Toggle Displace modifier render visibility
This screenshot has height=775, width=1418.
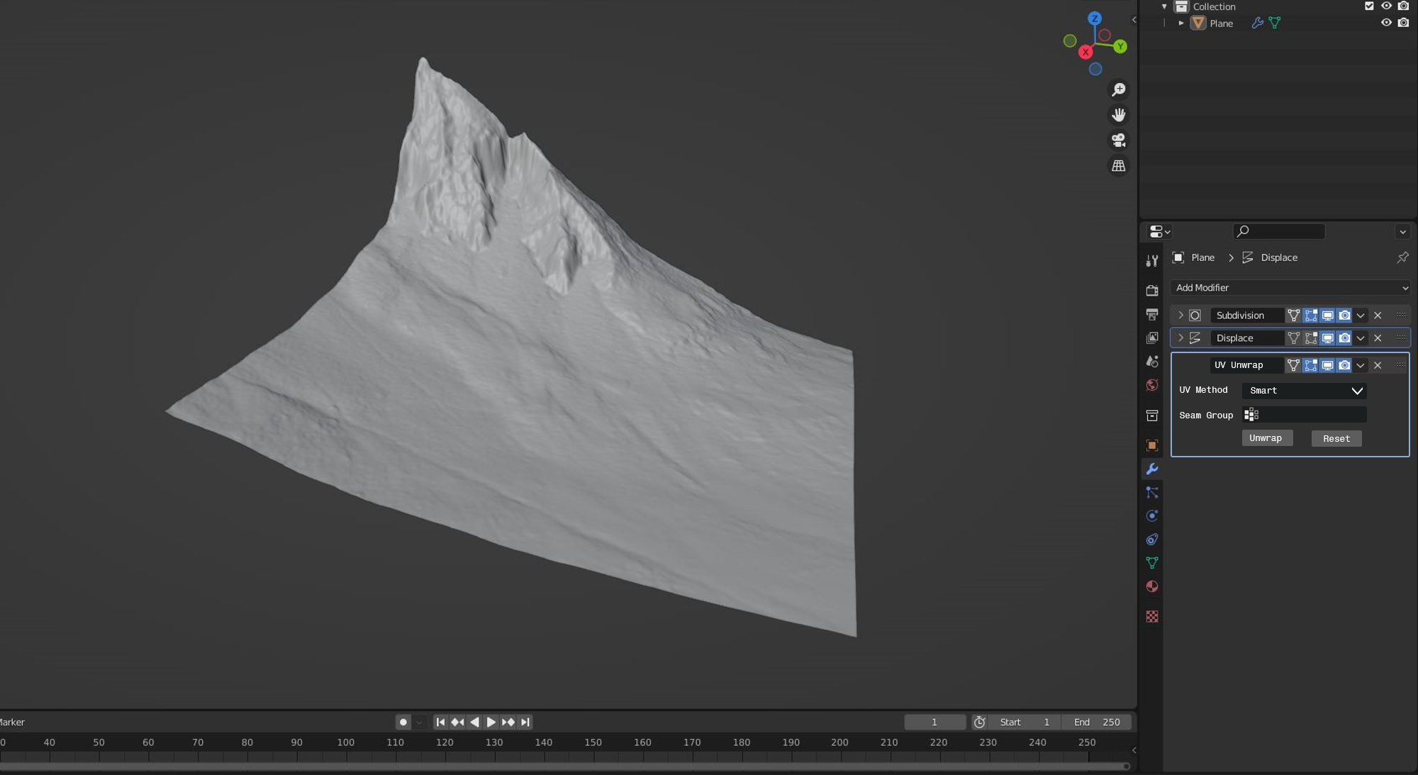[x=1344, y=338]
